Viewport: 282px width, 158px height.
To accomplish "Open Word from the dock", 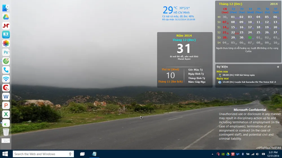I will [6, 96].
